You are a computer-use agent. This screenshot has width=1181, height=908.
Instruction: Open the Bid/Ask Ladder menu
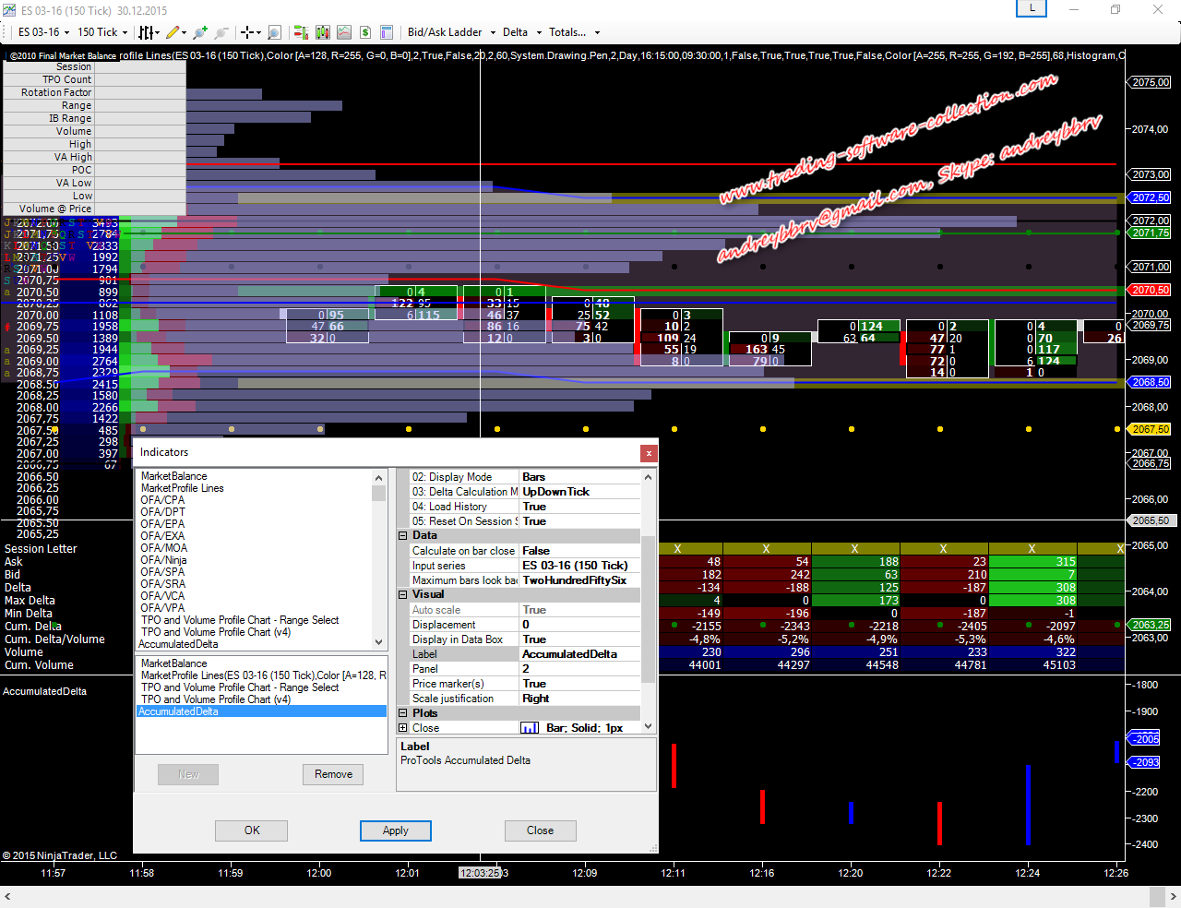point(450,32)
